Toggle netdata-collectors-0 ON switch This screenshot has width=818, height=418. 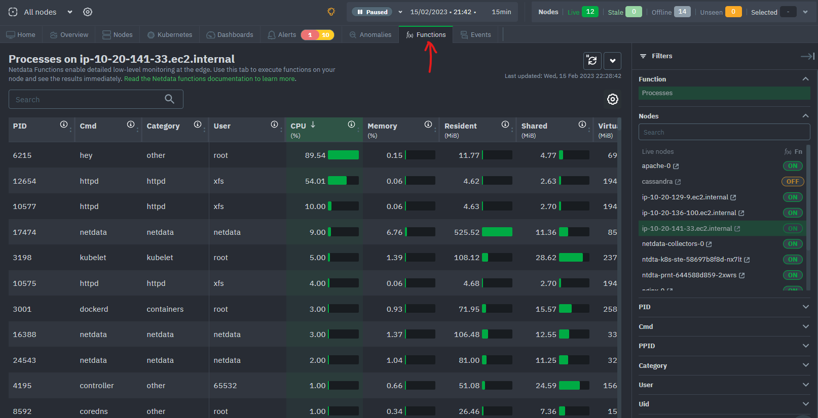(793, 244)
